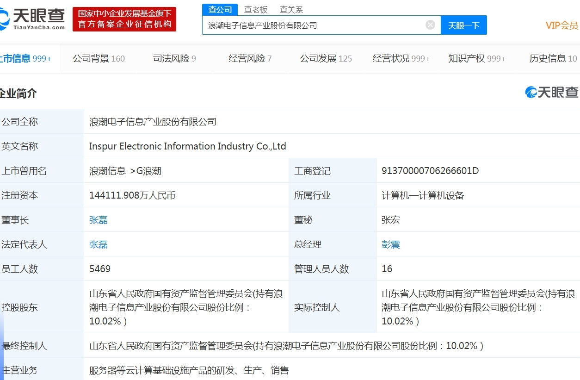Click the employee count 5469

point(100,269)
